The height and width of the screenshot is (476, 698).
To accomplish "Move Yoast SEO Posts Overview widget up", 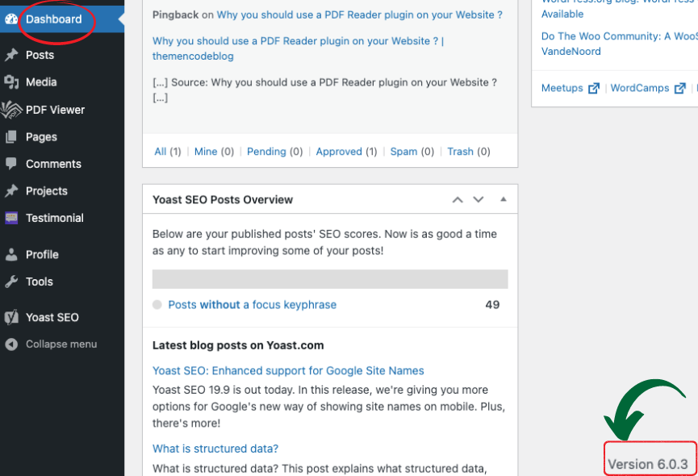I will coord(458,200).
